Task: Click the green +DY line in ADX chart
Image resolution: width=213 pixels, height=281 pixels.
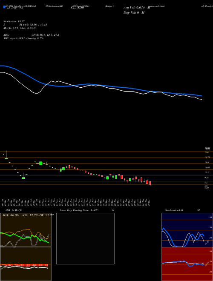Action: click(x=23, y=238)
